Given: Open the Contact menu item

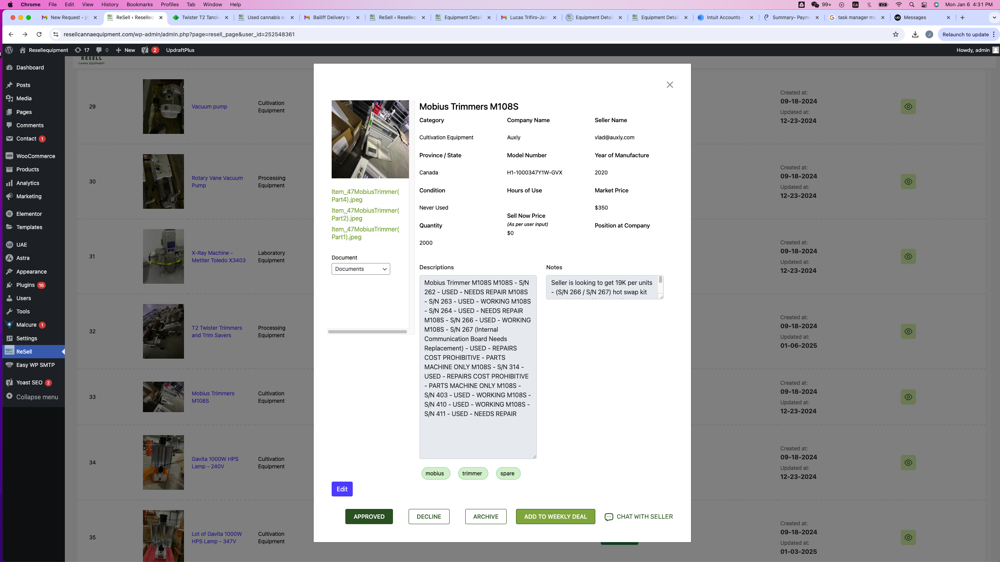Looking at the screenshot, I should 26,139.
